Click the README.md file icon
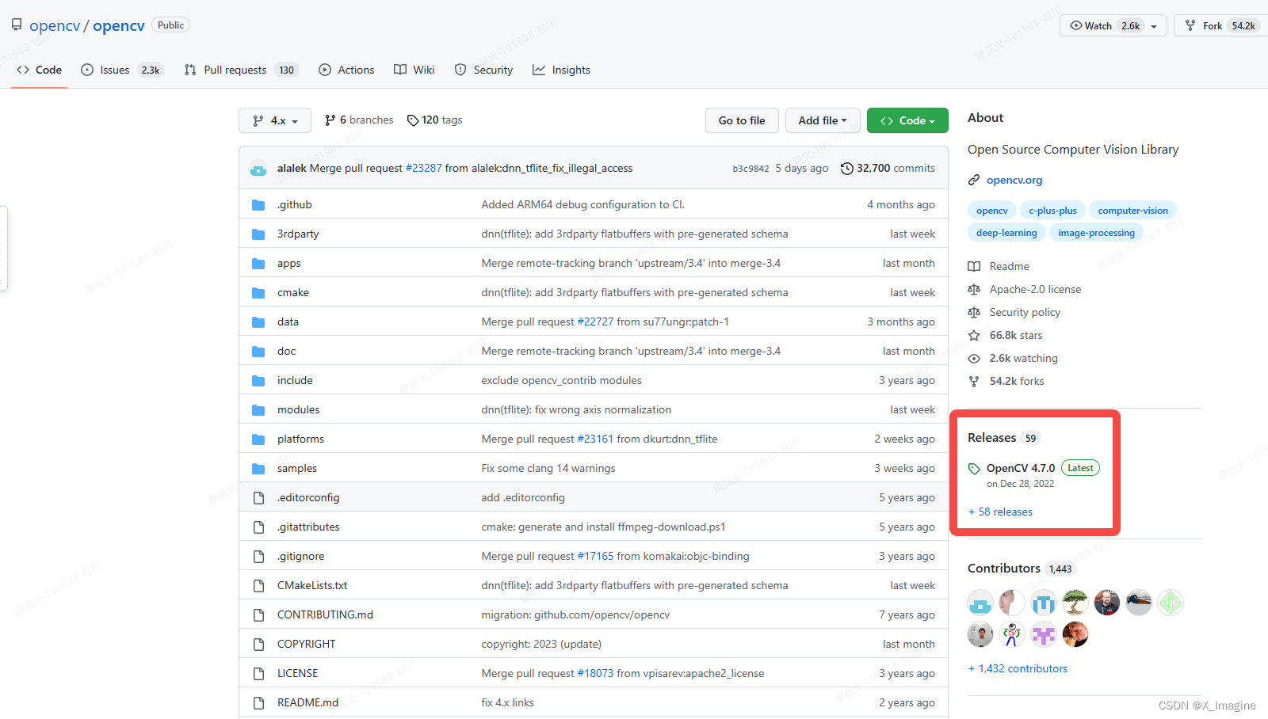This screenshot has width=1268, height=719. pyautogui.click(x=258, y=703)
